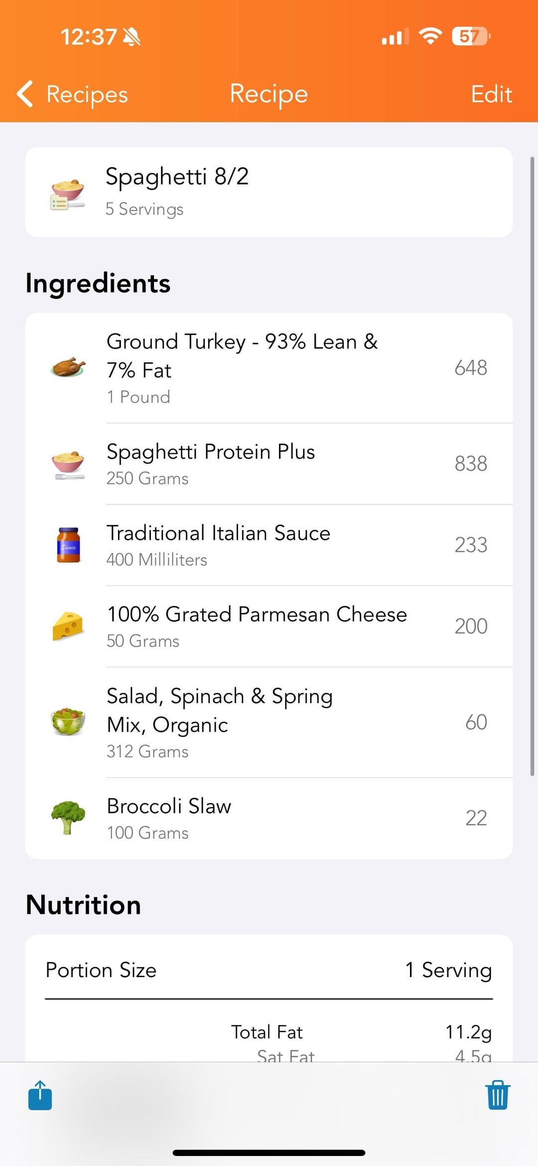Tap the trash icon to delete recipe
Viewport: 538px width, 1166px height.
pos(498,1095)
